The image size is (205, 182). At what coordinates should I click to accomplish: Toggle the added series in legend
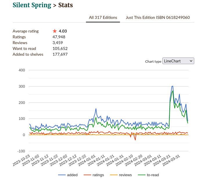[68, 175]
